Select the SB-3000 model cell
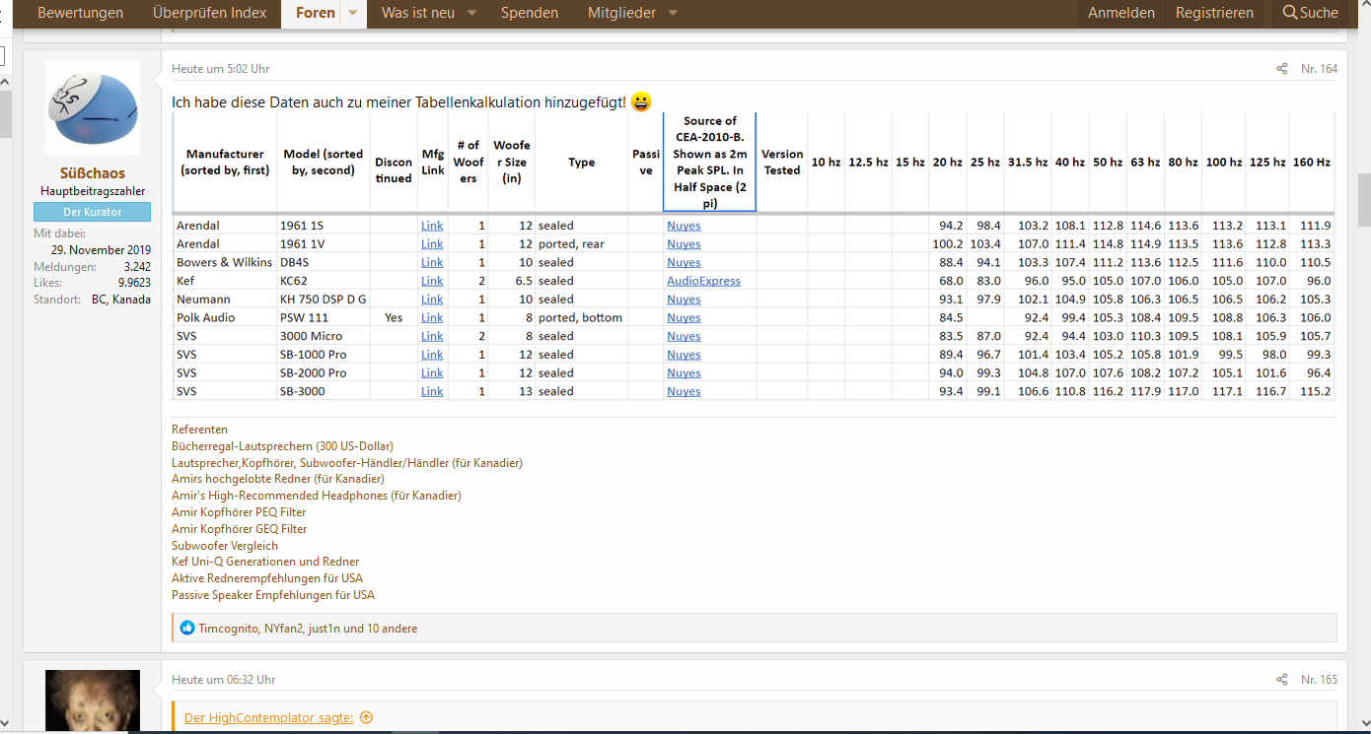 pos(324,391)
